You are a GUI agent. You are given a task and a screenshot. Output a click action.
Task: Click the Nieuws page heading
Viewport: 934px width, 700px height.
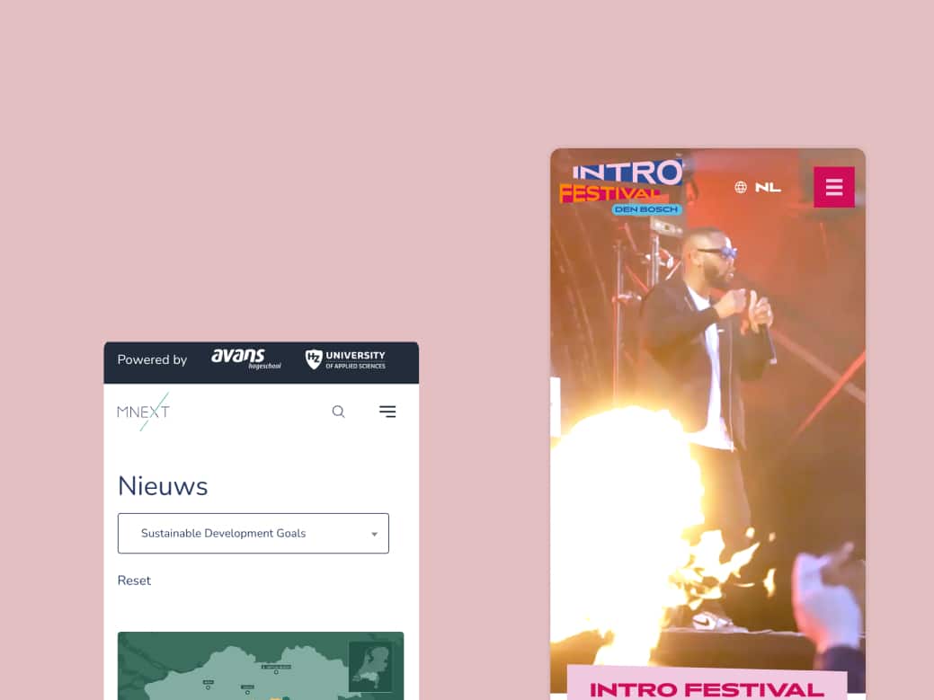point(163,486)
